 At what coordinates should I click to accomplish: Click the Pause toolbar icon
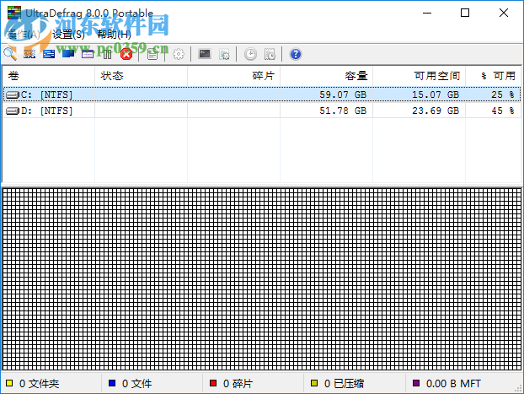[x=107, y=54]
